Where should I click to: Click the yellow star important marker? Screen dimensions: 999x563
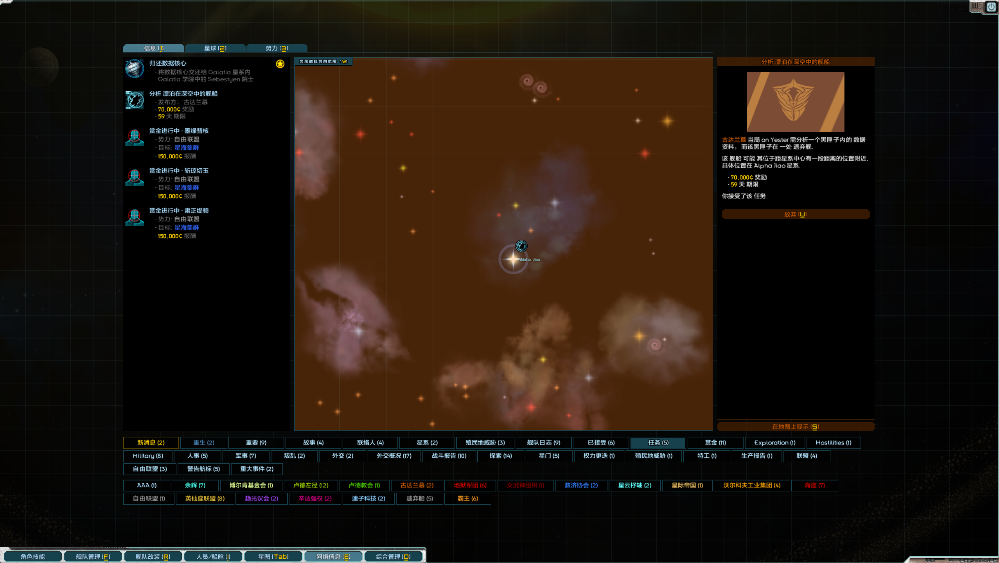pyautogui.click(x=280, y=64)
